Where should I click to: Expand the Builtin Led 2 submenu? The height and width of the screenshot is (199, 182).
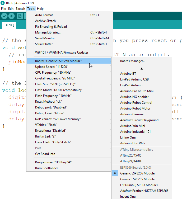[x=69, y=136]
